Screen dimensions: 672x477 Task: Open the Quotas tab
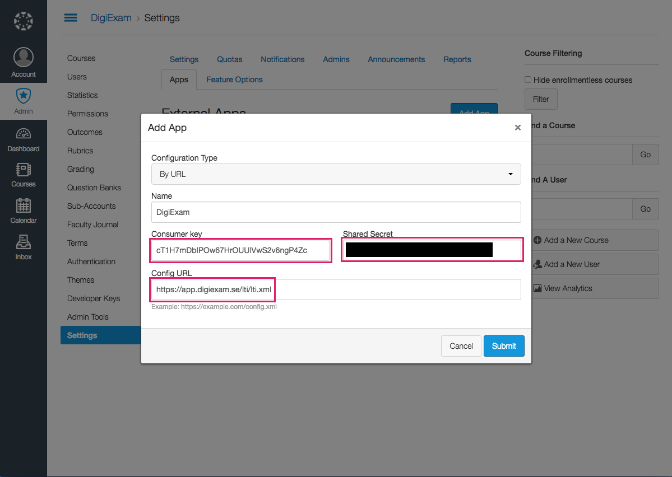point(229,59)
